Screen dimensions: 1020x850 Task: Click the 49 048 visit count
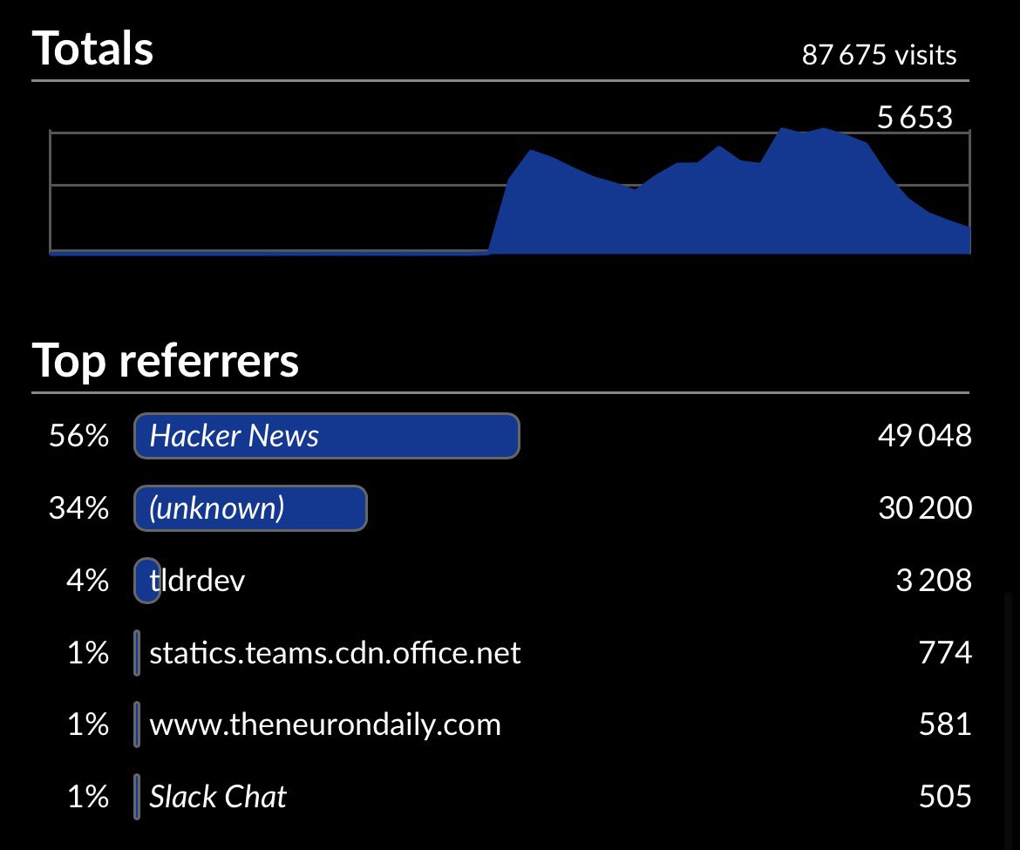(924, 435)
